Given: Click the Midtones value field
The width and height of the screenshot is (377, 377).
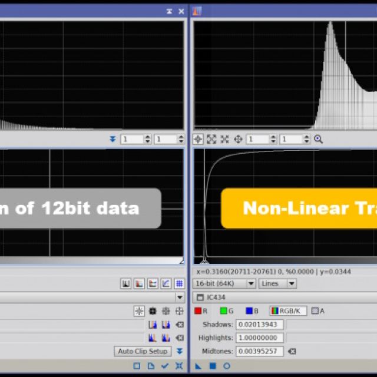Looking at the screenshot, I should tap(260, 351).
